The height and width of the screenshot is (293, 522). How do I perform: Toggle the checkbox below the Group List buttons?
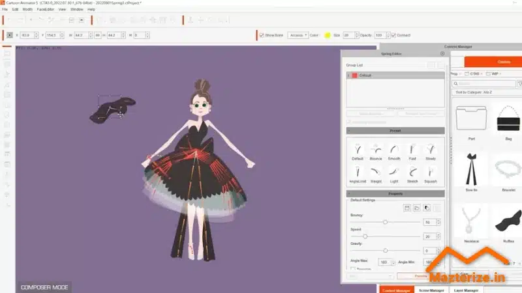pyautogui.click(x=349, y=122)
